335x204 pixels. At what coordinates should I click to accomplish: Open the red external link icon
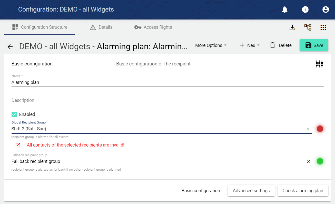[x=18, y=145]
